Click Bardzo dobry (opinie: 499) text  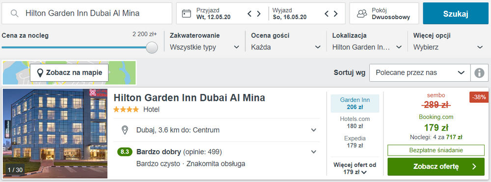click(179, 152)
